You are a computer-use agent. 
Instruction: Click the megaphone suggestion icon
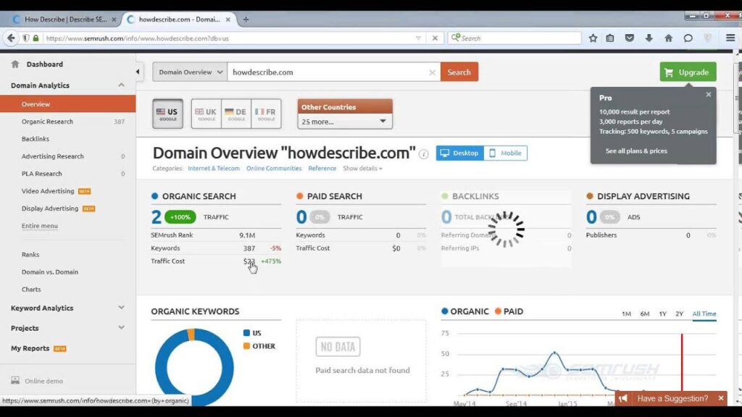pyautogui.click(x=622, y=398)
